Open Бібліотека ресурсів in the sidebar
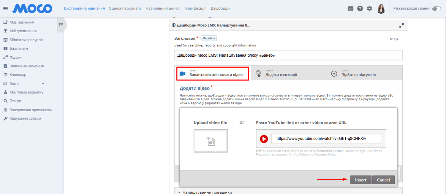446x194 pixels. click(26, 40)
